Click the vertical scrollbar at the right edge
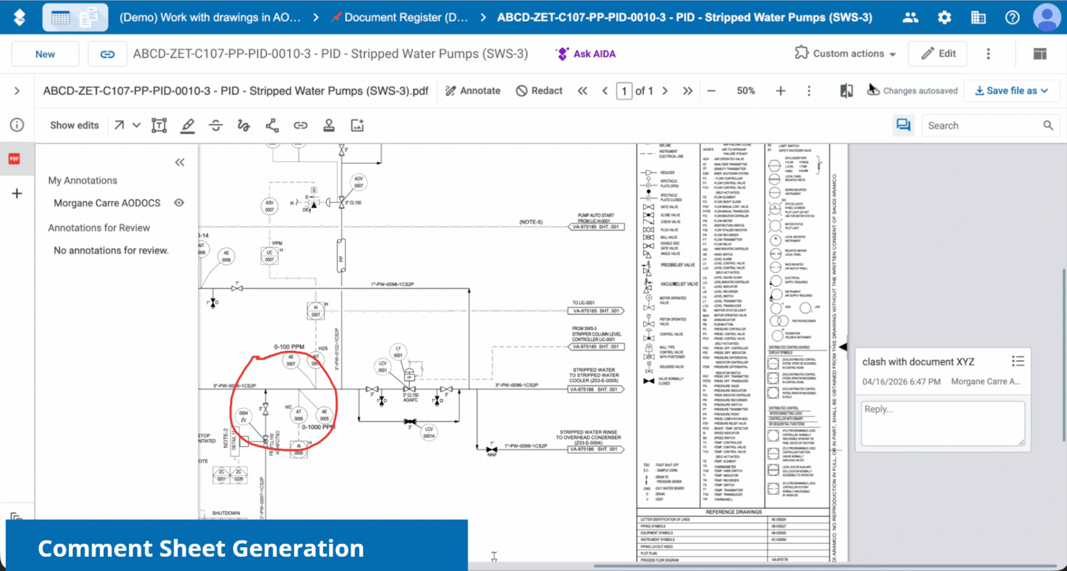This screenshot has width=1067, height=571. tap(1063, 354)
